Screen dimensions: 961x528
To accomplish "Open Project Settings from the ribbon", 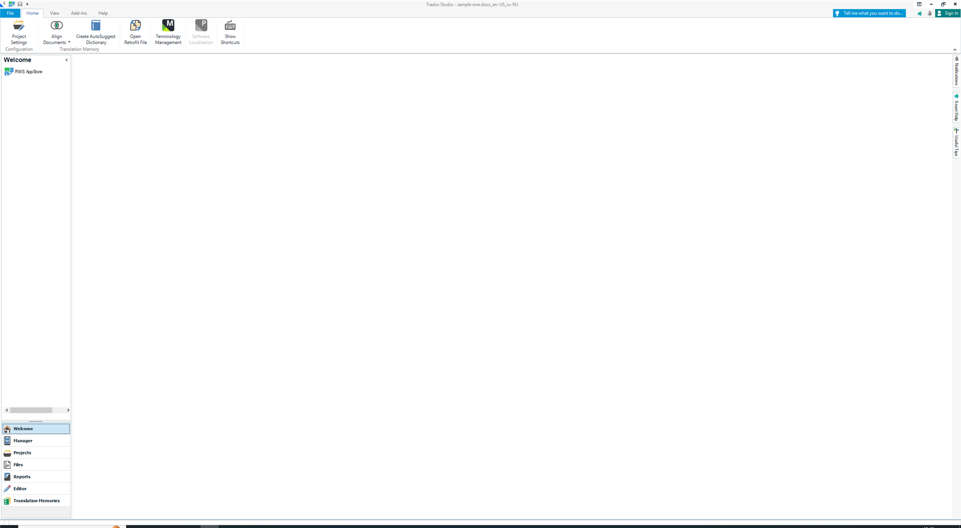I will (19, 33).
